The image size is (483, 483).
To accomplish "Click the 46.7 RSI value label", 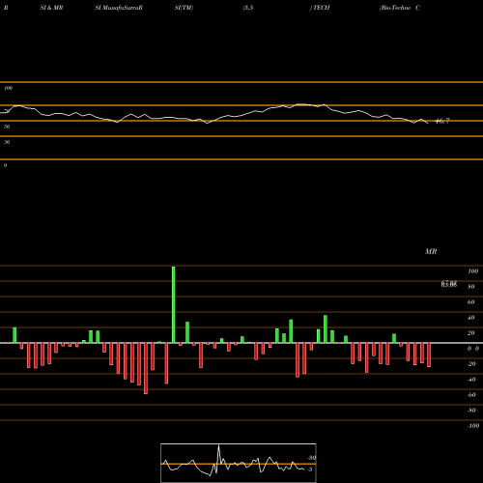I will tap(442, 121).
